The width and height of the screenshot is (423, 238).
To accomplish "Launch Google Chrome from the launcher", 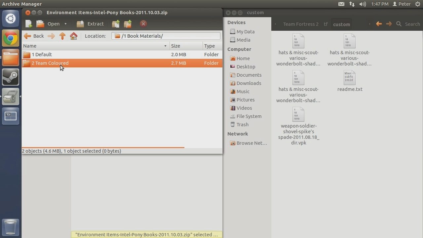I will (11, 38).
